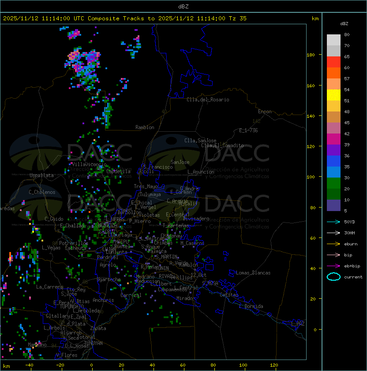Click the 'MENDOZA' city label on map
Screen dimensions: 367x371
point(107,225)
